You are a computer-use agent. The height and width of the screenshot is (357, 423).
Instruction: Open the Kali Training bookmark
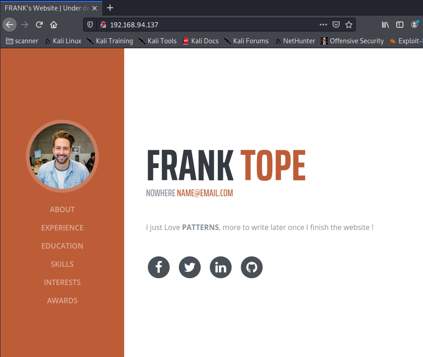click(x=110, y=41)
